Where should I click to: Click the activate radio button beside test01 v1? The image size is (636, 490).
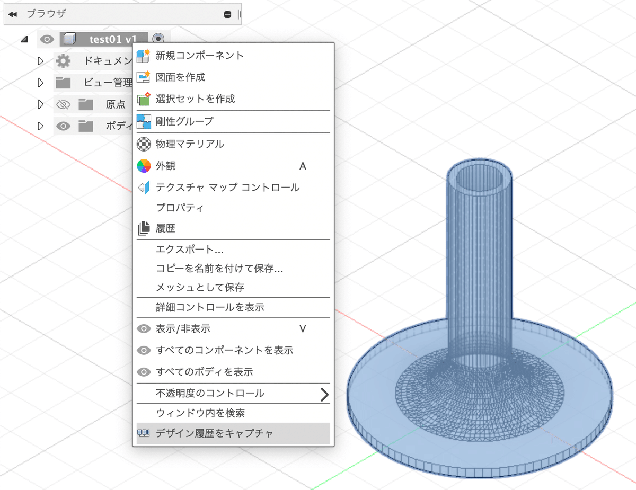click(158, 39)
